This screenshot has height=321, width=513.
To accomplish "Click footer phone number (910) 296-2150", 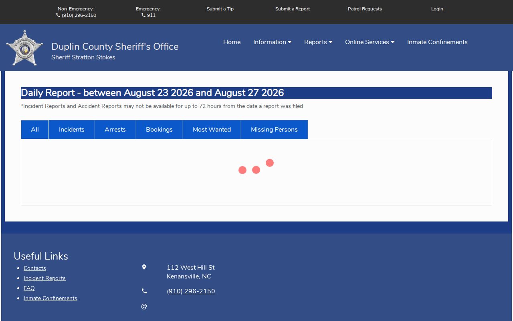I will pyautogui.click(x=191, y=291).
